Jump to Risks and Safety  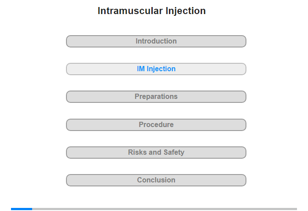156,152
